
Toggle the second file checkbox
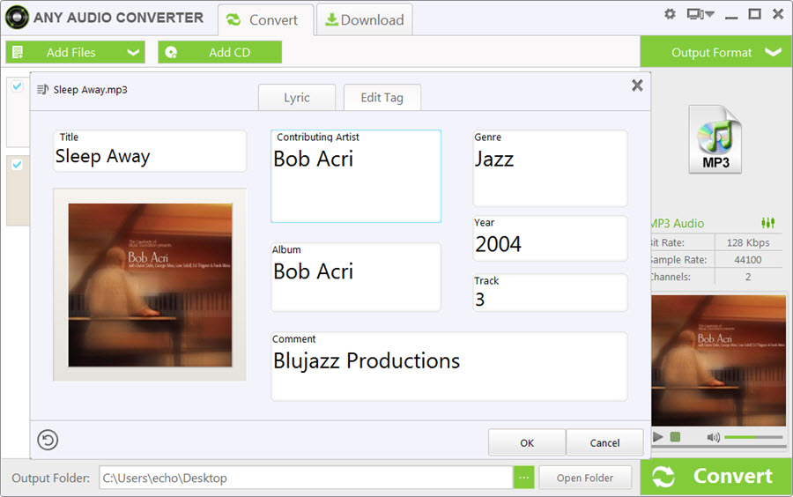pos(18,164)
